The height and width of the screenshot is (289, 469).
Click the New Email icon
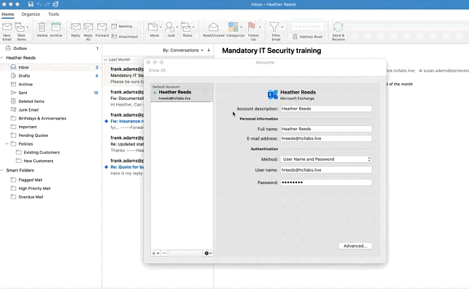pos(7,27)
